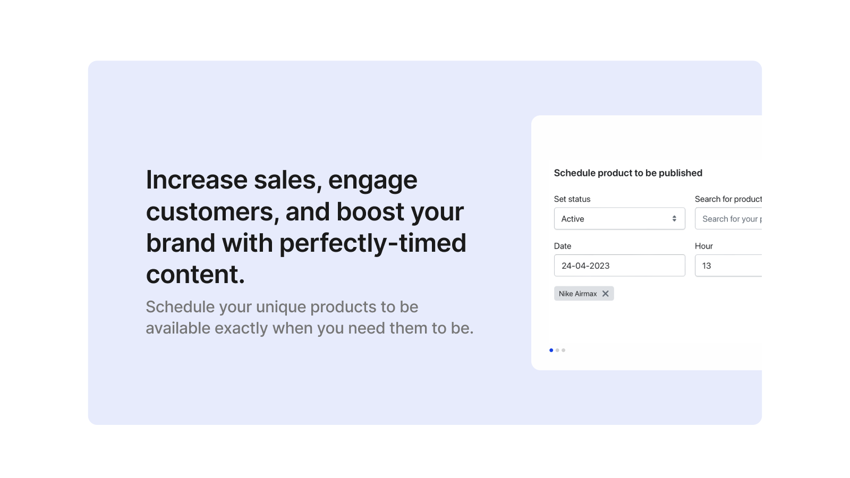The width and height of the screenshot is (850, 478).
Task: Click the 'Date' field label
Action: pos(563,246)
